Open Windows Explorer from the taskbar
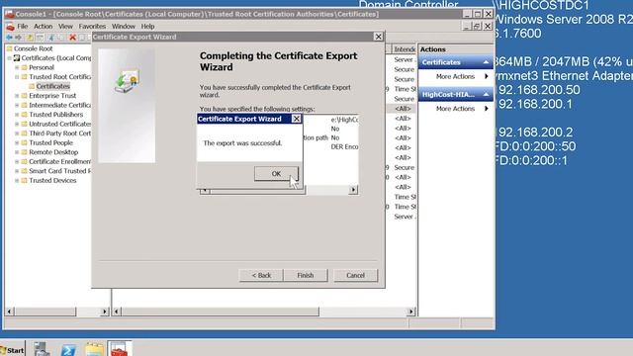The width and height of the screenshot is (633, 356). click(x=94, y=349)
